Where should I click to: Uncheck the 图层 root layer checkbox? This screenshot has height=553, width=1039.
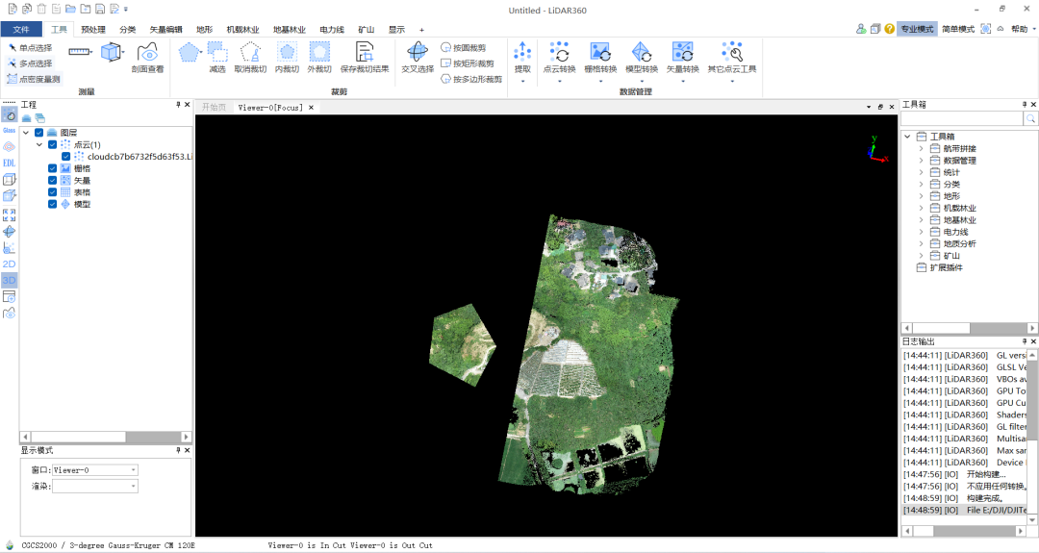click(x=39, y=133)
